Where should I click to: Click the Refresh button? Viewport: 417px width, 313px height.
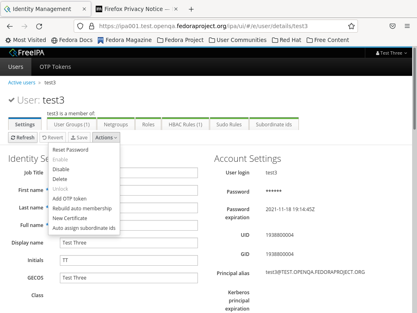click(x=23, y=137)
